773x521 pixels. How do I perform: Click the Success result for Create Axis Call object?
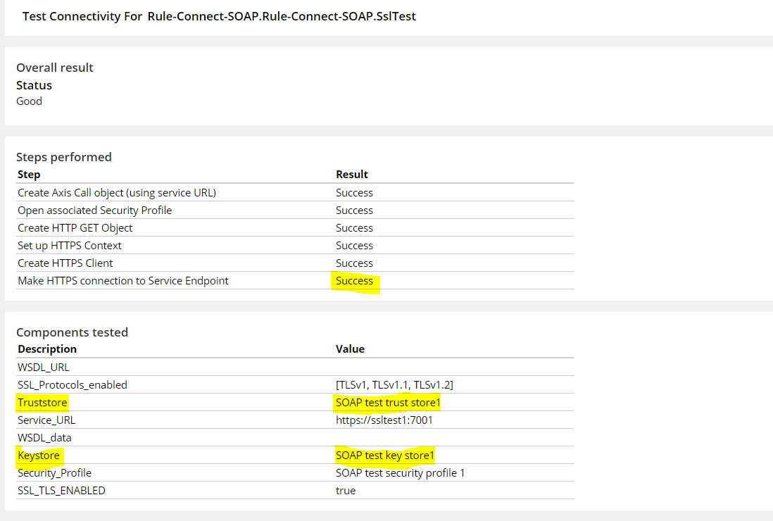click(x=354, y=193)
